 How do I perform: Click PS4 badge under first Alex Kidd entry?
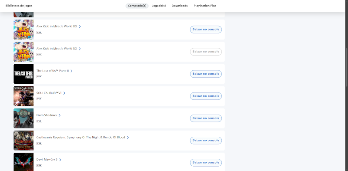pyautogui.click(x=39, y=33)
